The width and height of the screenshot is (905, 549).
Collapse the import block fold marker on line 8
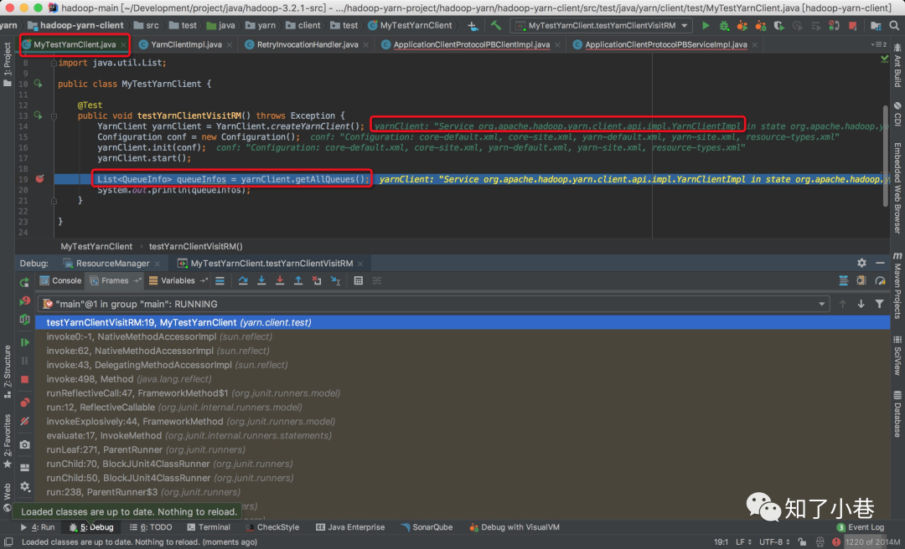pyautogui.click(x=54, y=63)
